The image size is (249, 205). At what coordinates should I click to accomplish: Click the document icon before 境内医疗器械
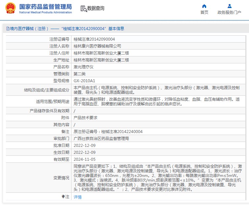click(8, 29)
